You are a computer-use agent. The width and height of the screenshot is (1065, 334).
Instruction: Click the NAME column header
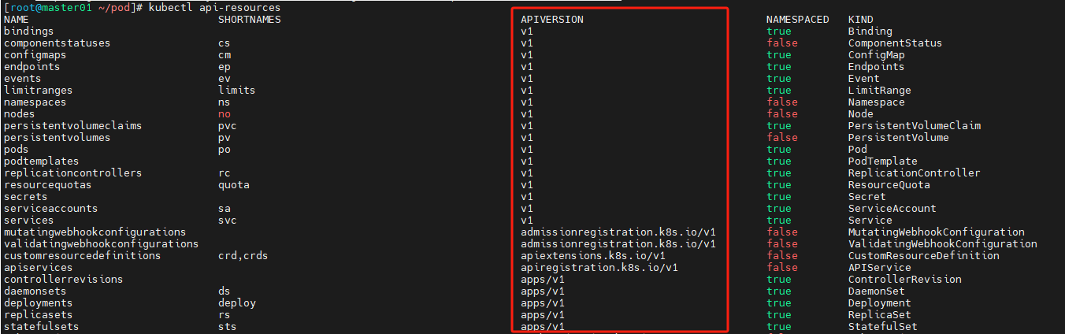pos(17,19)
